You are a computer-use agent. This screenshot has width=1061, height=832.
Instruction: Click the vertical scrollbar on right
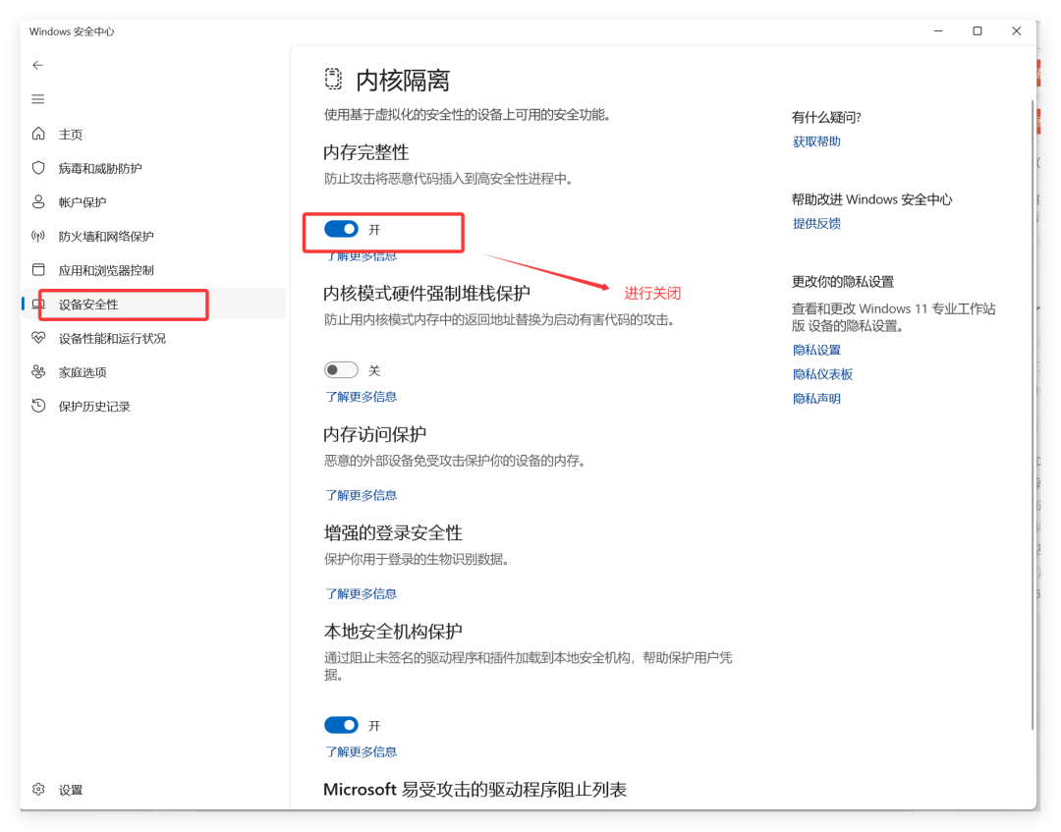point(1032,414)
